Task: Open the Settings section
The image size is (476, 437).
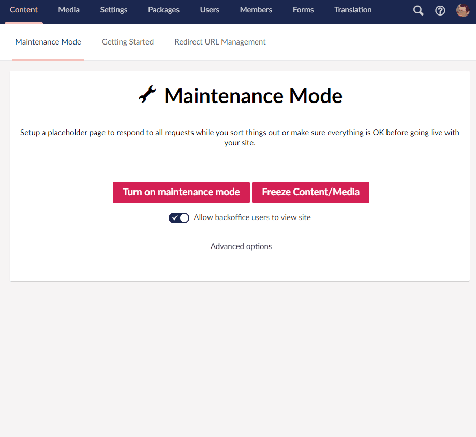Action: 113,10
